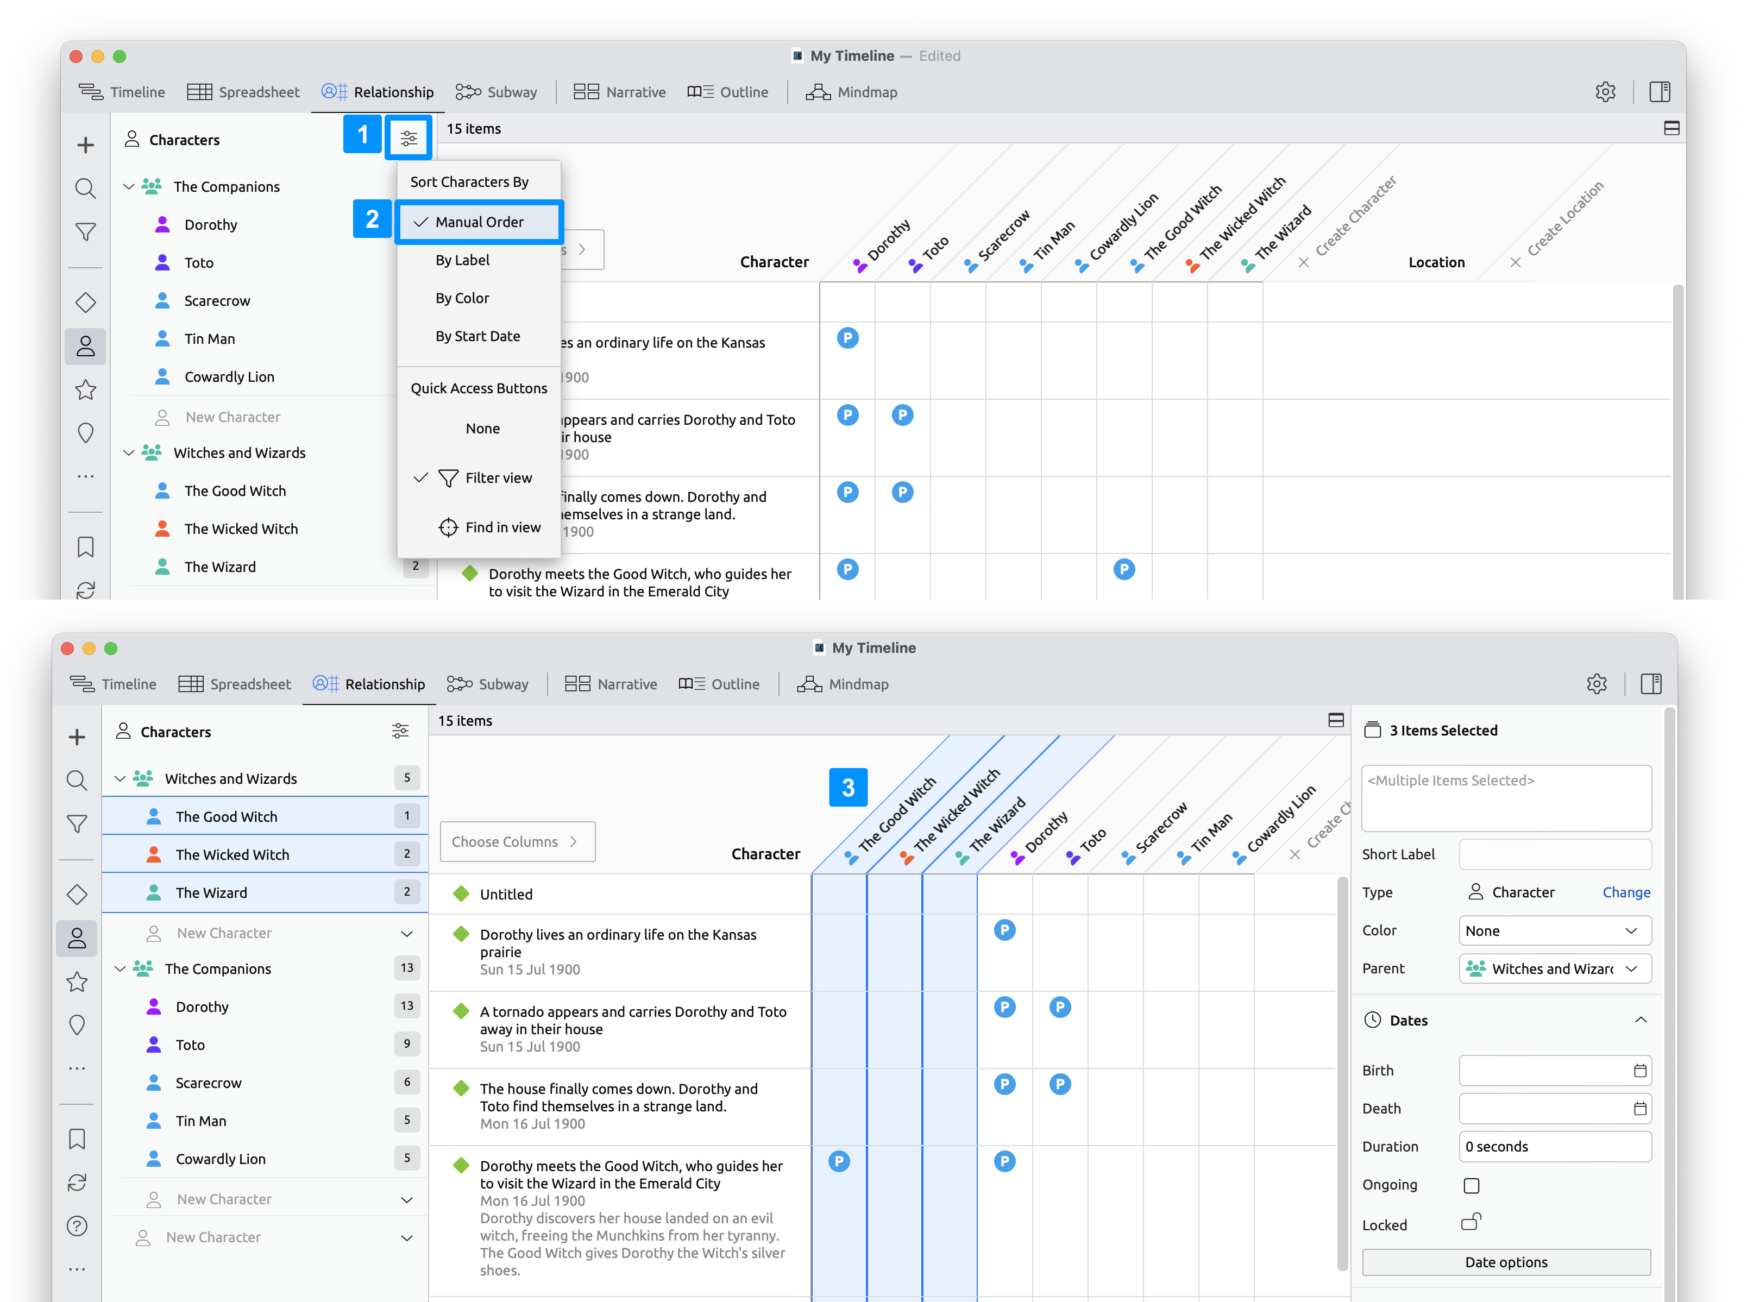Click the Change type link
The height and width of the screenshot is (1302, 1747).
tap(1626, 892)
